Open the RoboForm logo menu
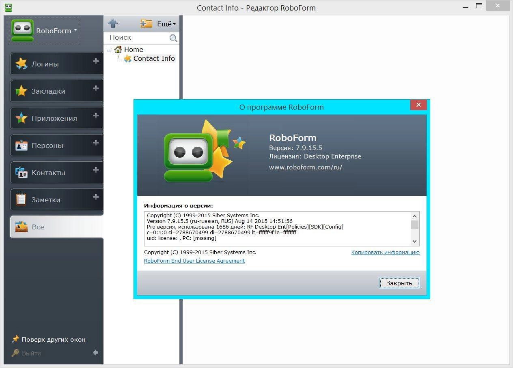Viewport: 513px width, 368px height. (x=44, y=30)
